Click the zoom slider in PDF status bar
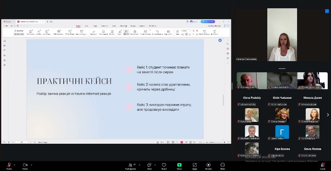 (x=215, y=142)
